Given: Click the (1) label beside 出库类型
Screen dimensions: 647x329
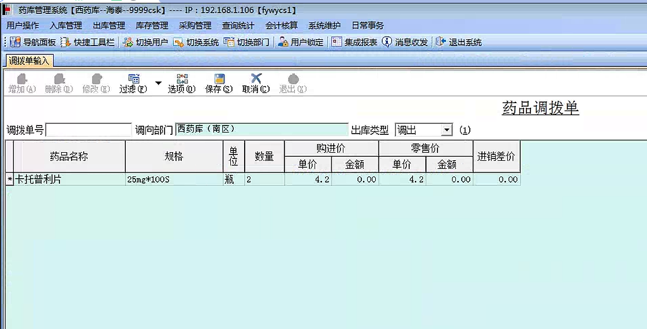Looking at the screenshot, I should pyautogui.click(x=465, y=131).
